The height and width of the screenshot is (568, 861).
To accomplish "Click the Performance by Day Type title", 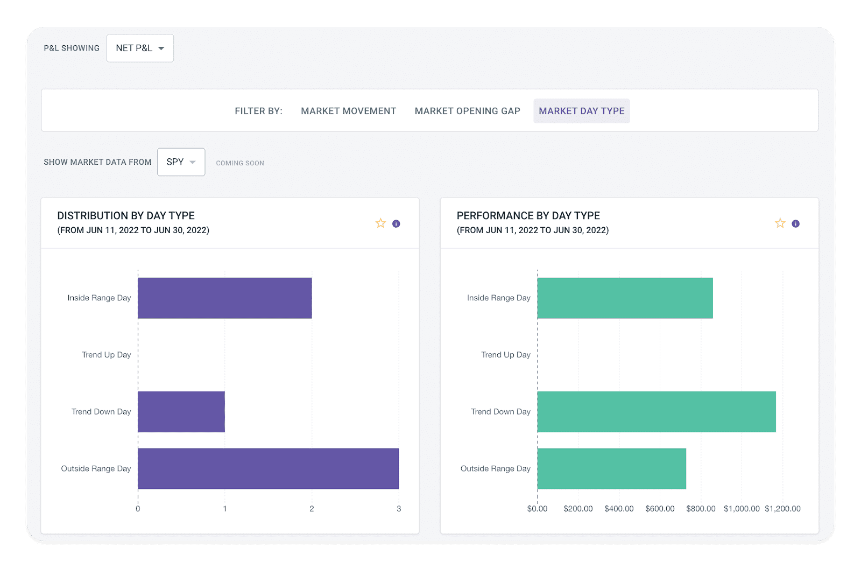I will point(528,216).
